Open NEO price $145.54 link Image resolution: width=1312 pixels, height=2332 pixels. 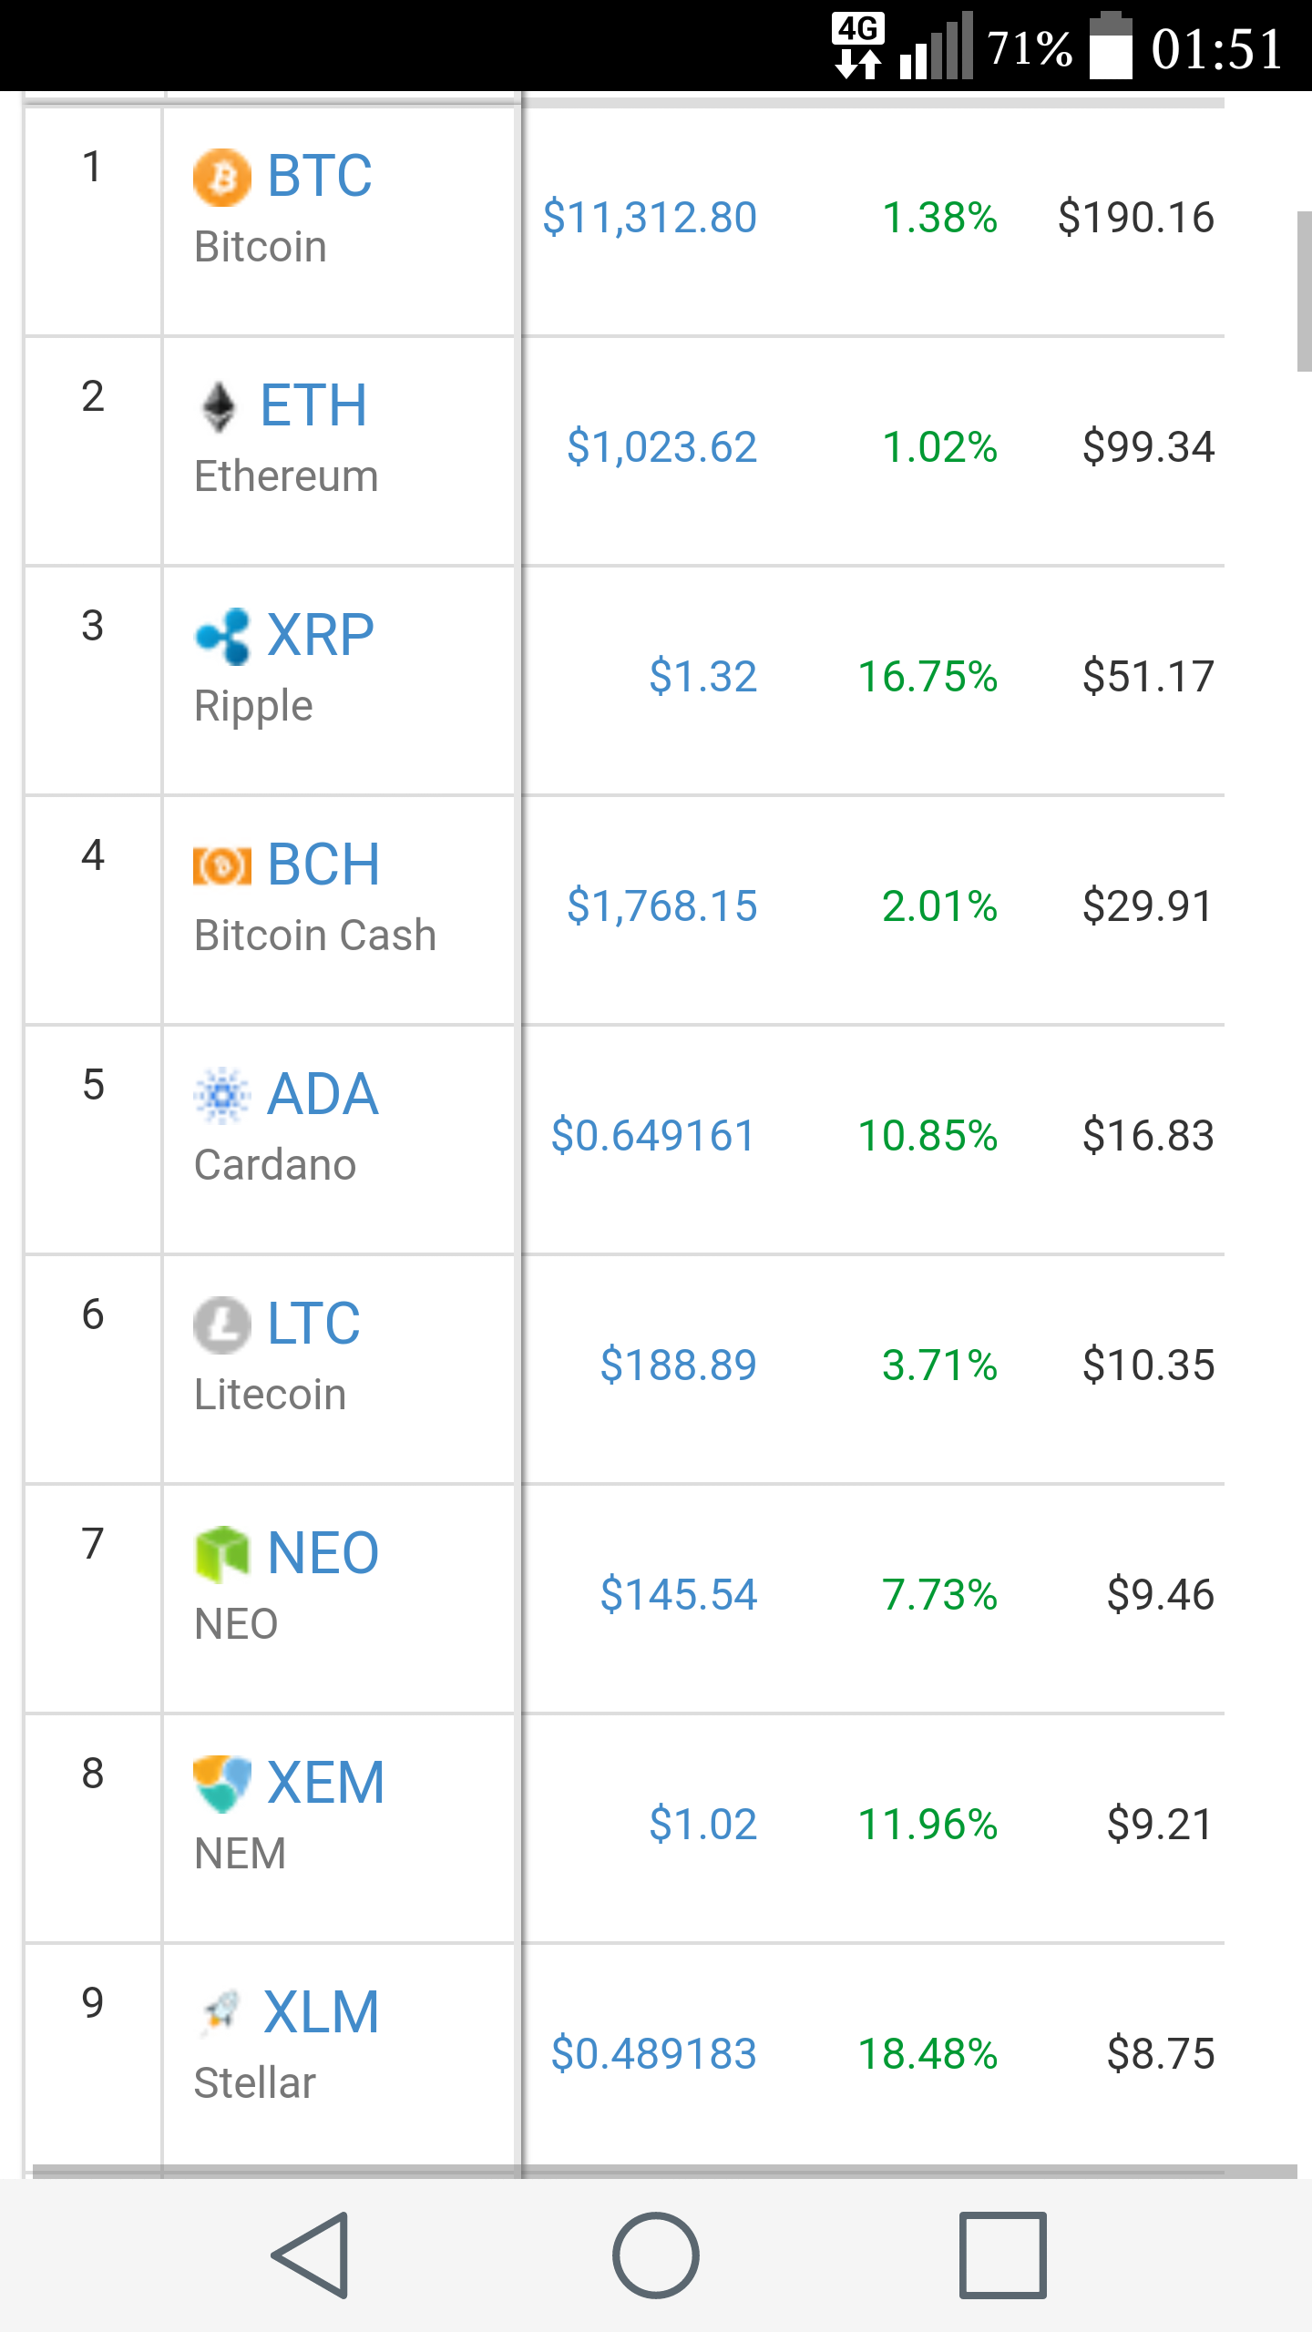click(x=679, y=1595)
